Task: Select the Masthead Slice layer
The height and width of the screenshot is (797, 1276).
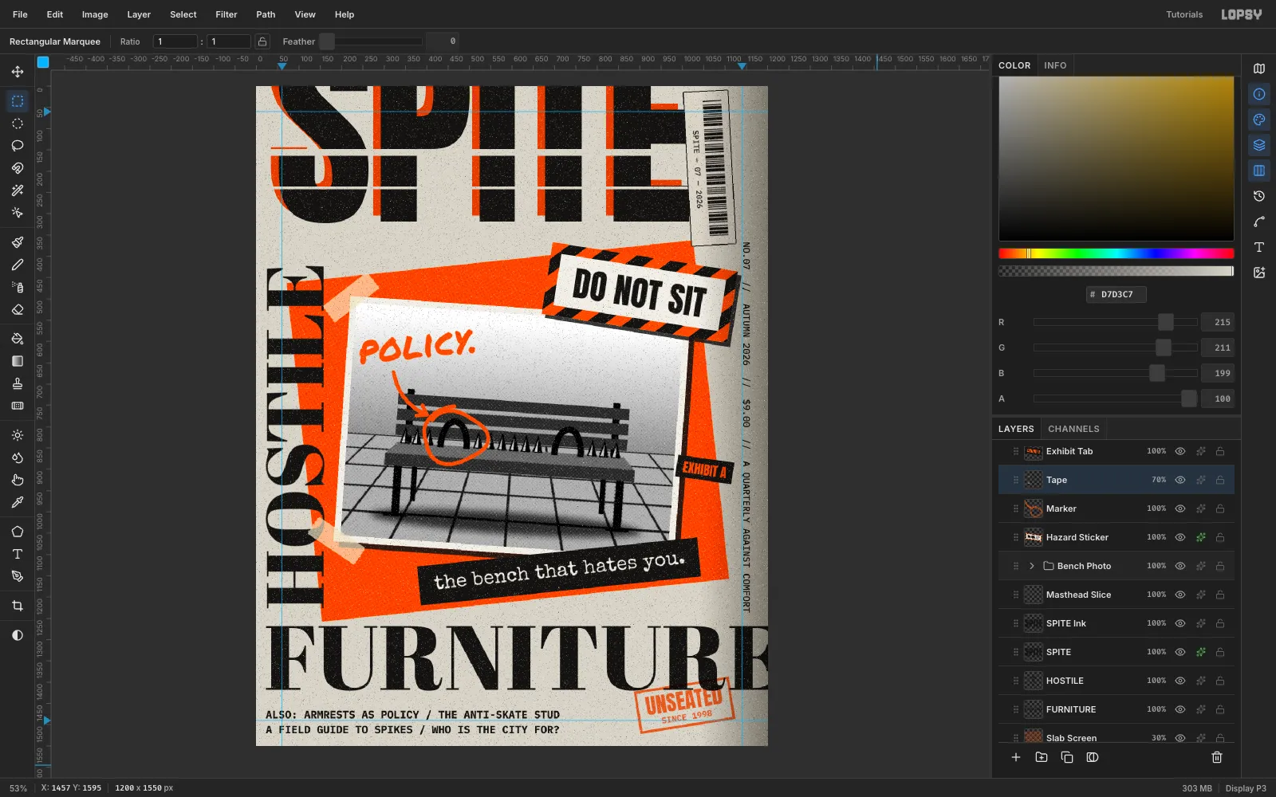Action: point(1116,595)
